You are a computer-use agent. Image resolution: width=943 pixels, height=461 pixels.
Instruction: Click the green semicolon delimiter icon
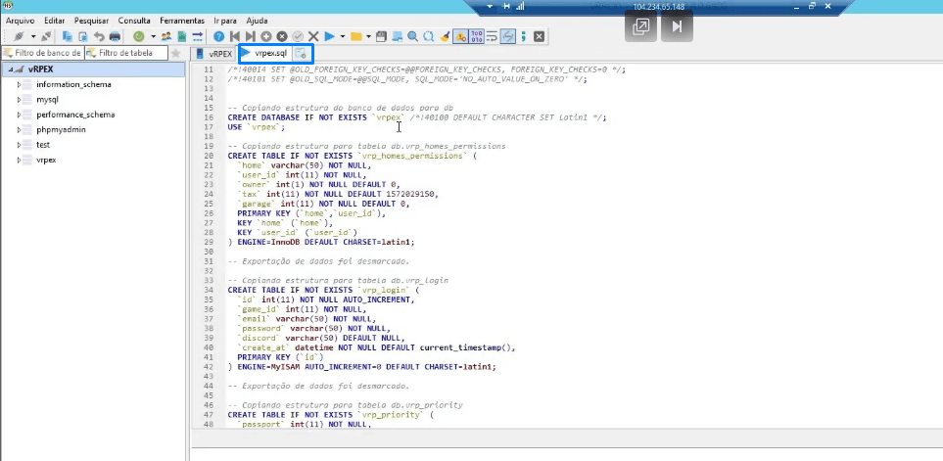[x=524, y=36]
